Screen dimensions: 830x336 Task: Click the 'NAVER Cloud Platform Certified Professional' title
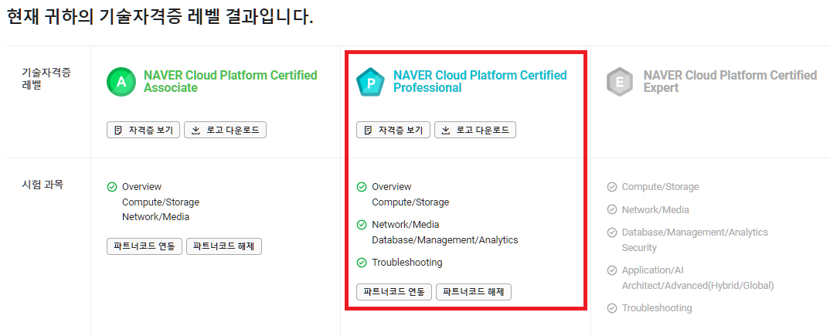pyautogui.click(x=480, y=81)
